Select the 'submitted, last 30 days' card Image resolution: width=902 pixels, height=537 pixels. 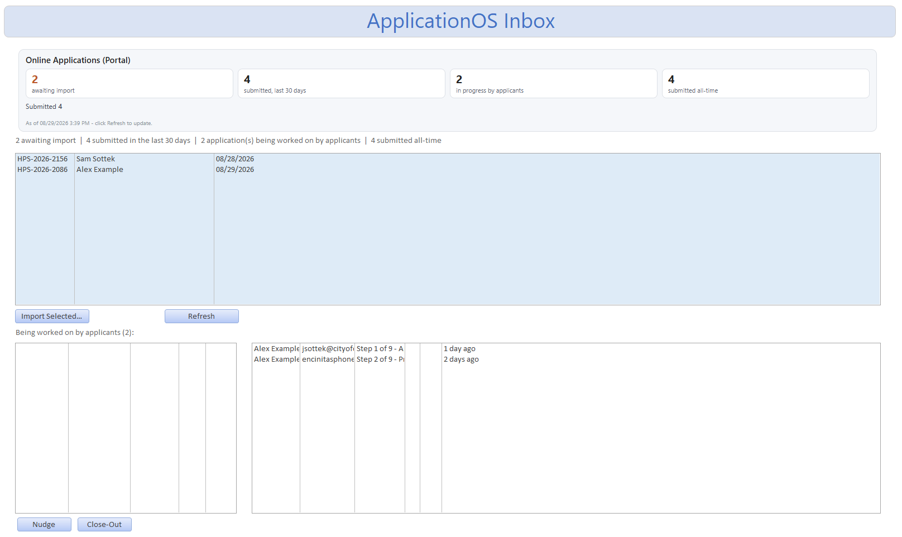(x=342, y=83)
